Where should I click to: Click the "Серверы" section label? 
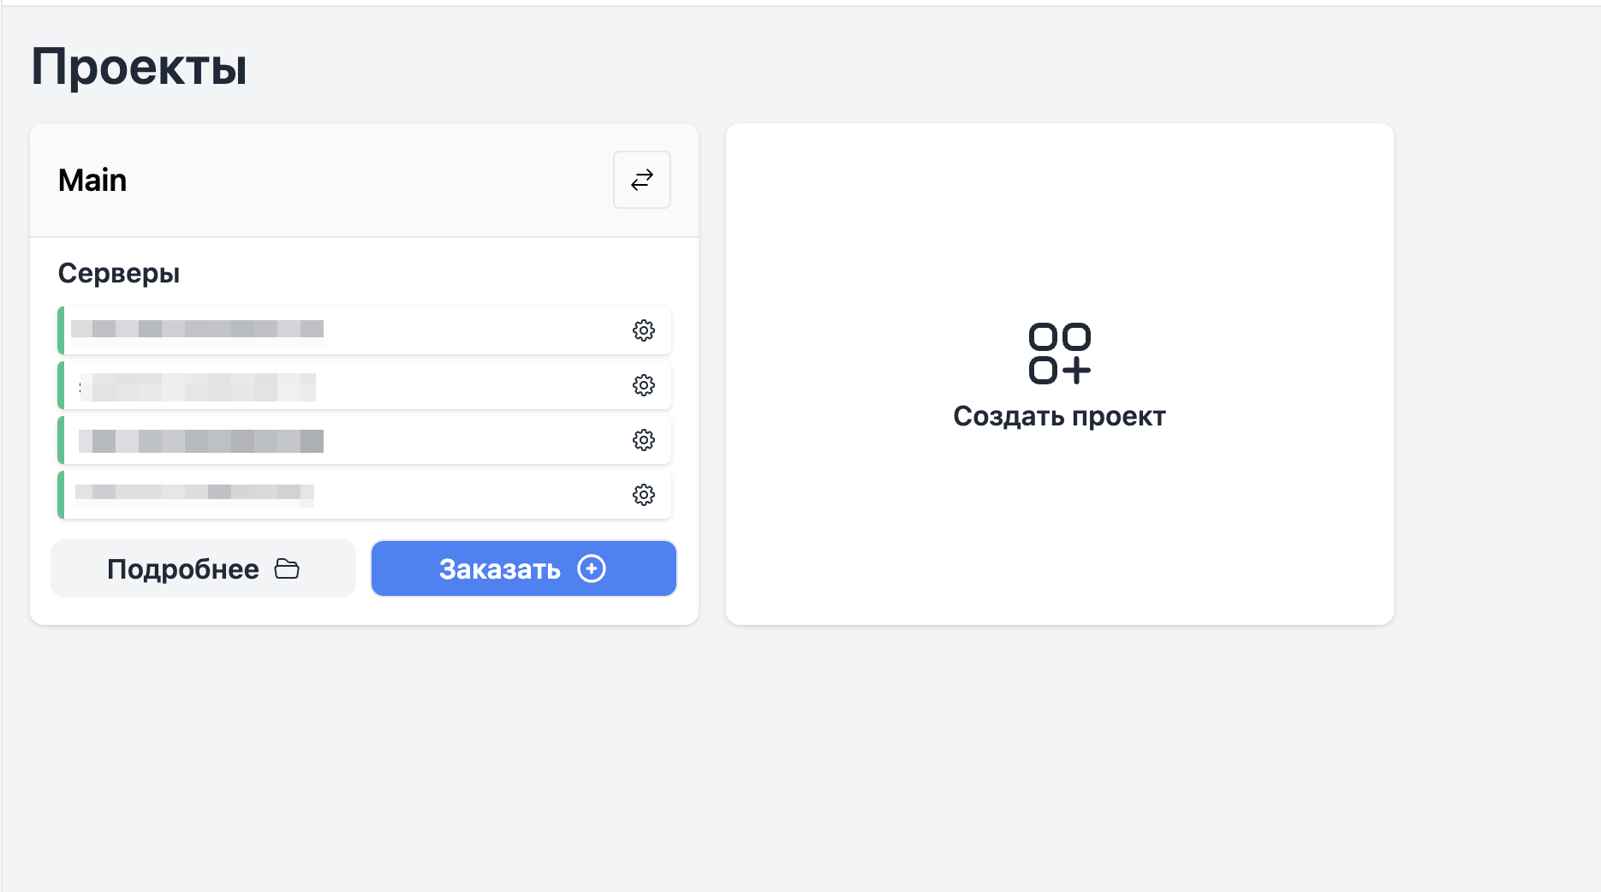(119, 273)
